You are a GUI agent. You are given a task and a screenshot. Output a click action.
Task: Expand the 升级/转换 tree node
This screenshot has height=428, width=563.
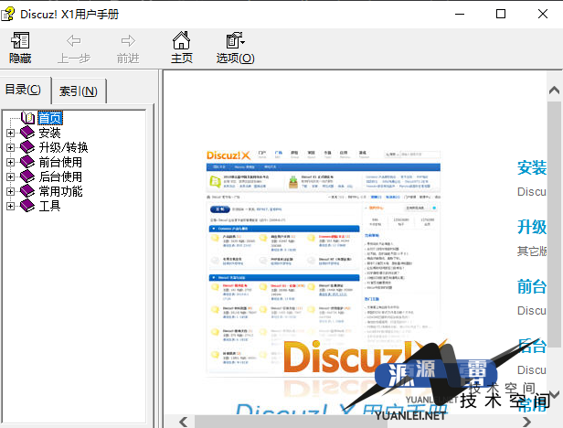click(10, 148)
